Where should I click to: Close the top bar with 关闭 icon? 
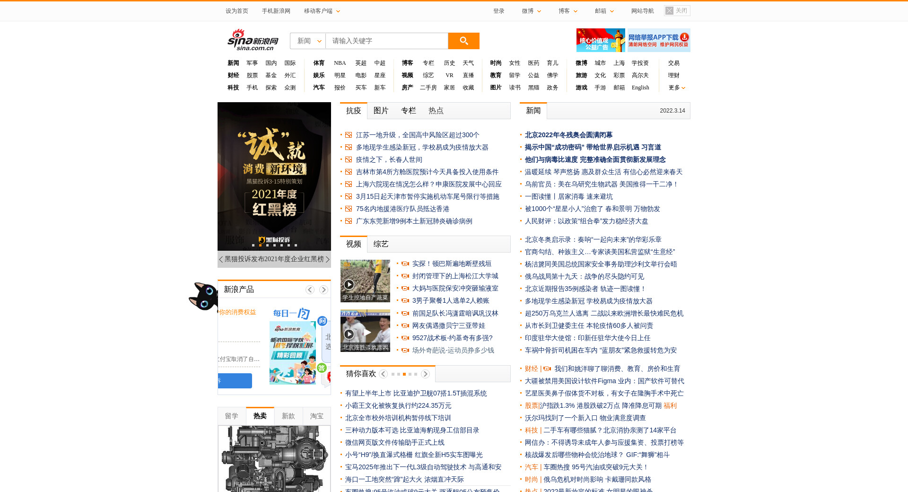pyautogui.click(x=677, y=10)
